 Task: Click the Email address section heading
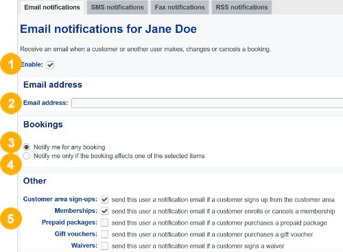(x=53, y=85)
